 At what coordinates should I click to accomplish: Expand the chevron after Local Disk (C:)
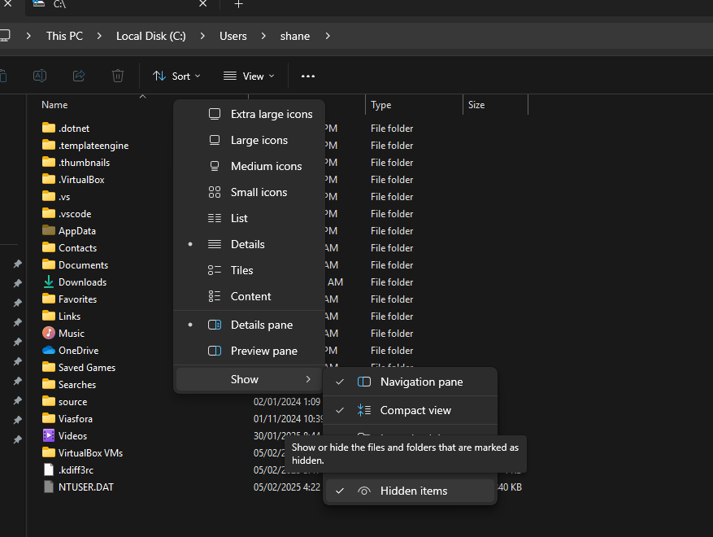[202, 36]
